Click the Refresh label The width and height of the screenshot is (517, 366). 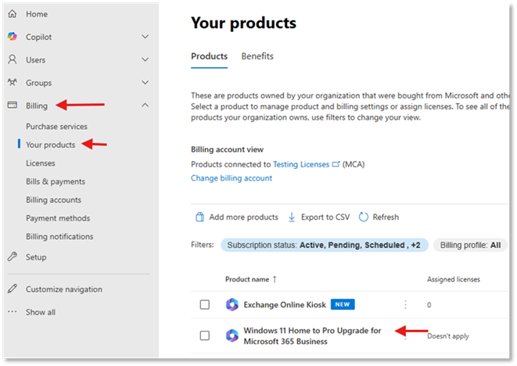[x=386, y=217]
